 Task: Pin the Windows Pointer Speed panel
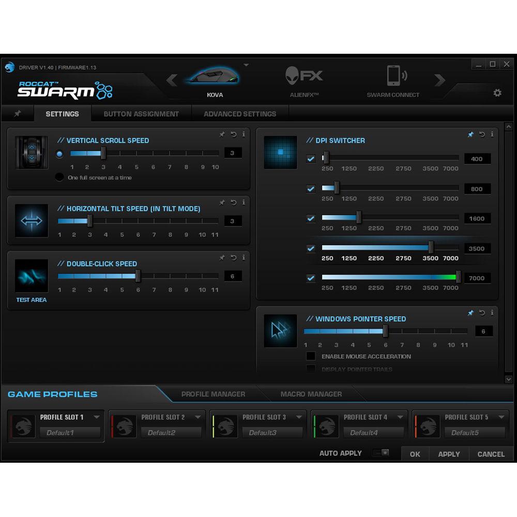(470, 313)
